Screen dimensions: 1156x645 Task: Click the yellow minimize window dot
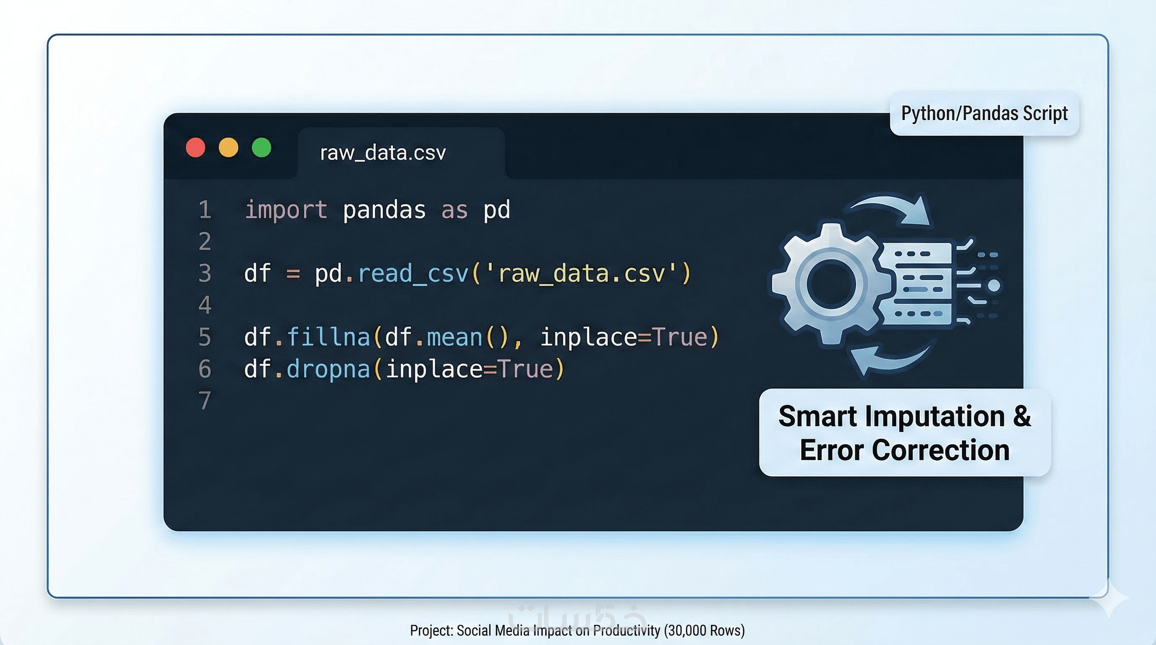[x=229, y=148]
